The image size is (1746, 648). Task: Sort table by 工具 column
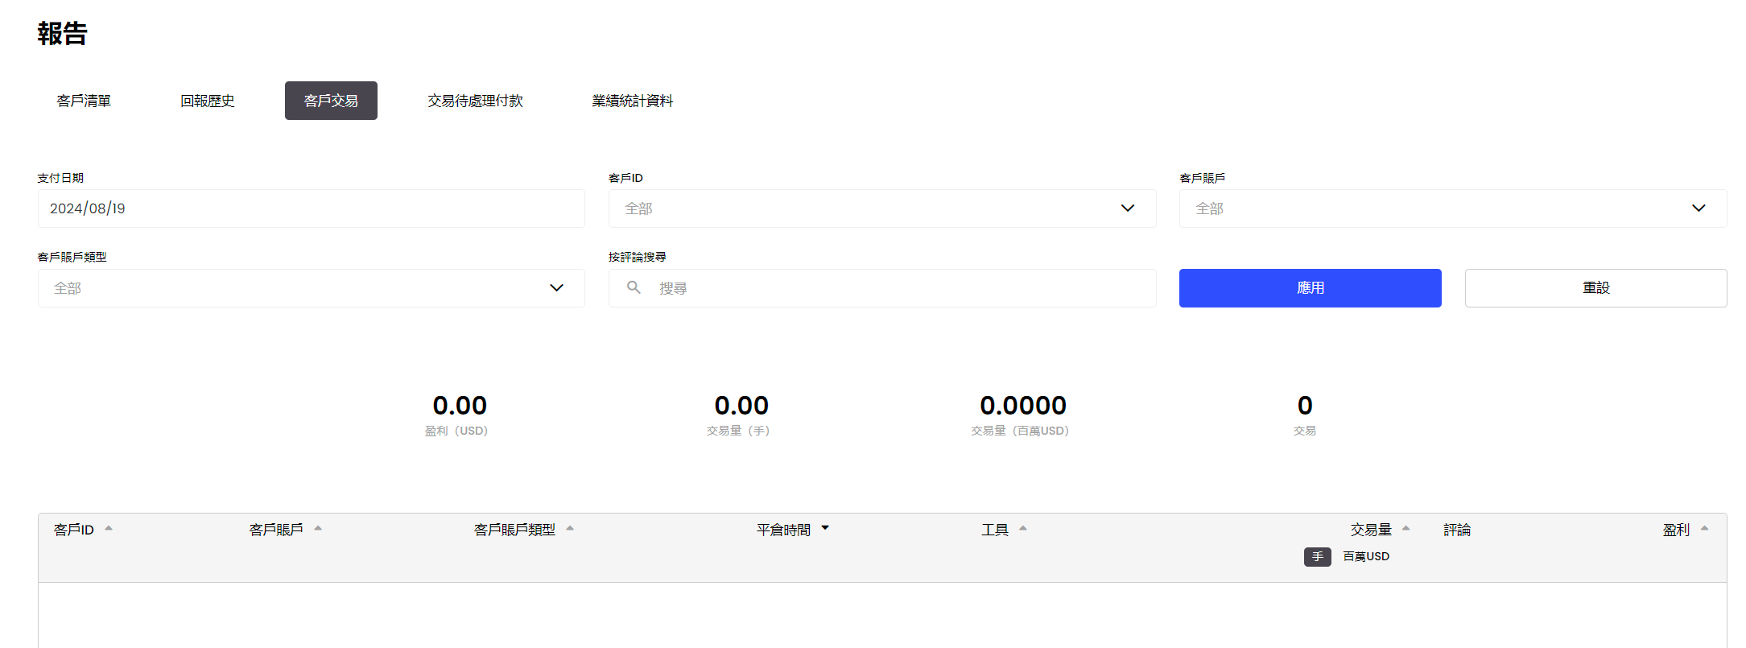coord(1004,530)
